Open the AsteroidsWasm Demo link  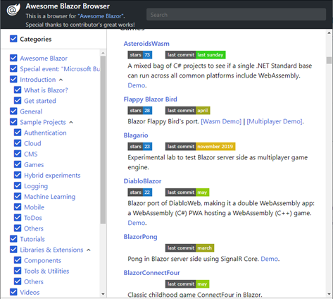point(137,85)
